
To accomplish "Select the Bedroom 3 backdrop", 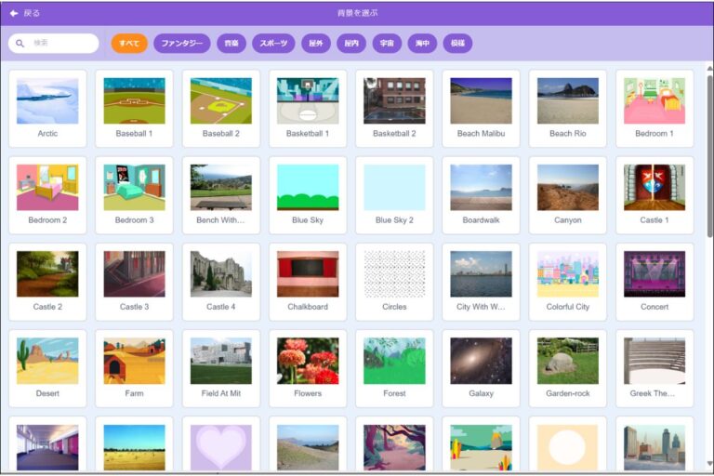I will (134, 194).
